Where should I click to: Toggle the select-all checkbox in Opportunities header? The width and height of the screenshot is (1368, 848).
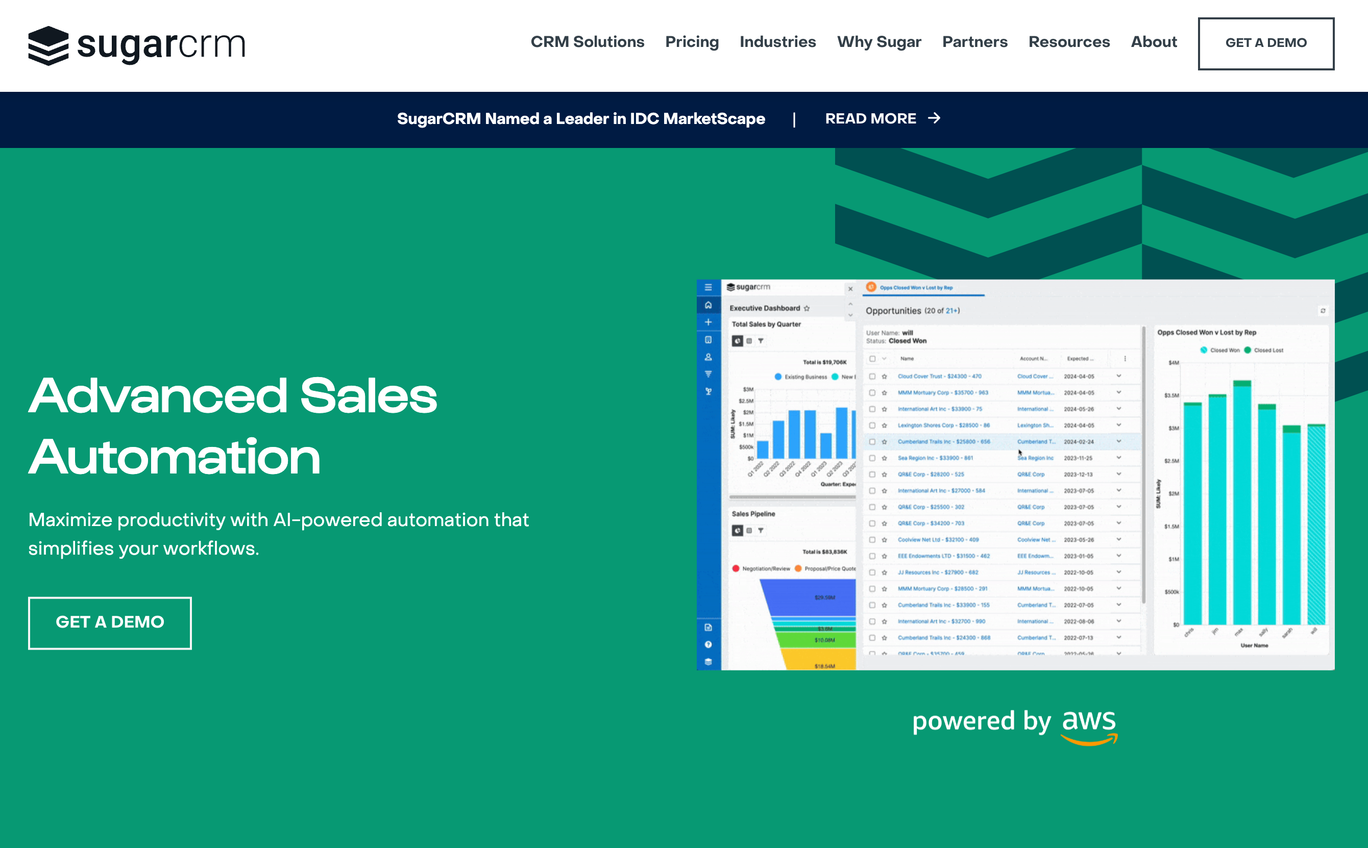tap(872, 359)
